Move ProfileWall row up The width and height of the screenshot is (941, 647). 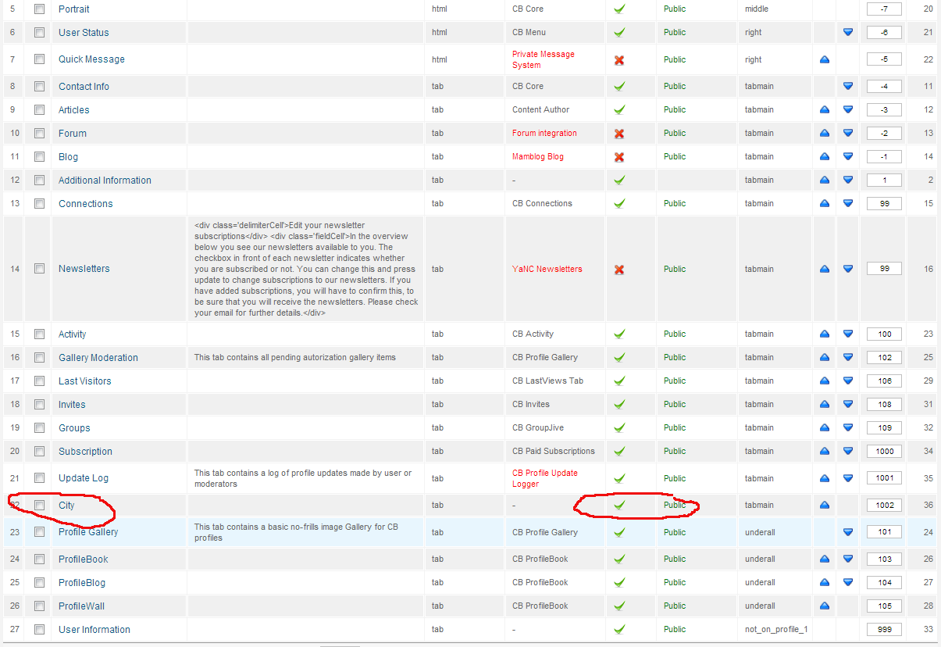click(x=825, y=606)
